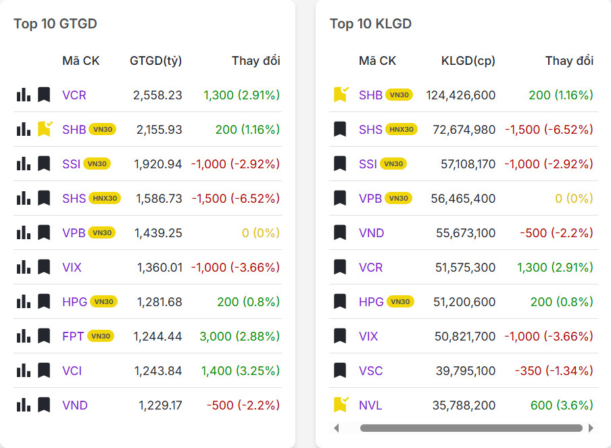The height and width of the screenshot is (448, 611).
Task: Open VIX stock link in GTGD table
Action: pyautogui.click(x=72, y=267)
